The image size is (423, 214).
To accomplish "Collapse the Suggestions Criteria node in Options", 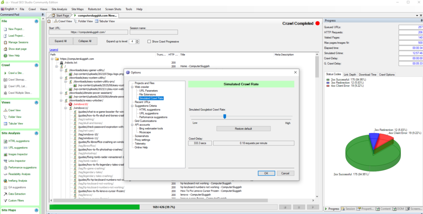I will point(132,106).
